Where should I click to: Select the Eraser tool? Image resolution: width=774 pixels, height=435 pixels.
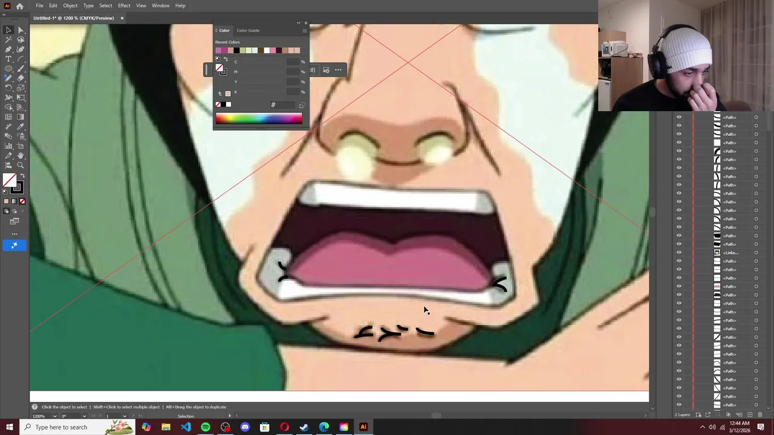click(x=21, y=78)
